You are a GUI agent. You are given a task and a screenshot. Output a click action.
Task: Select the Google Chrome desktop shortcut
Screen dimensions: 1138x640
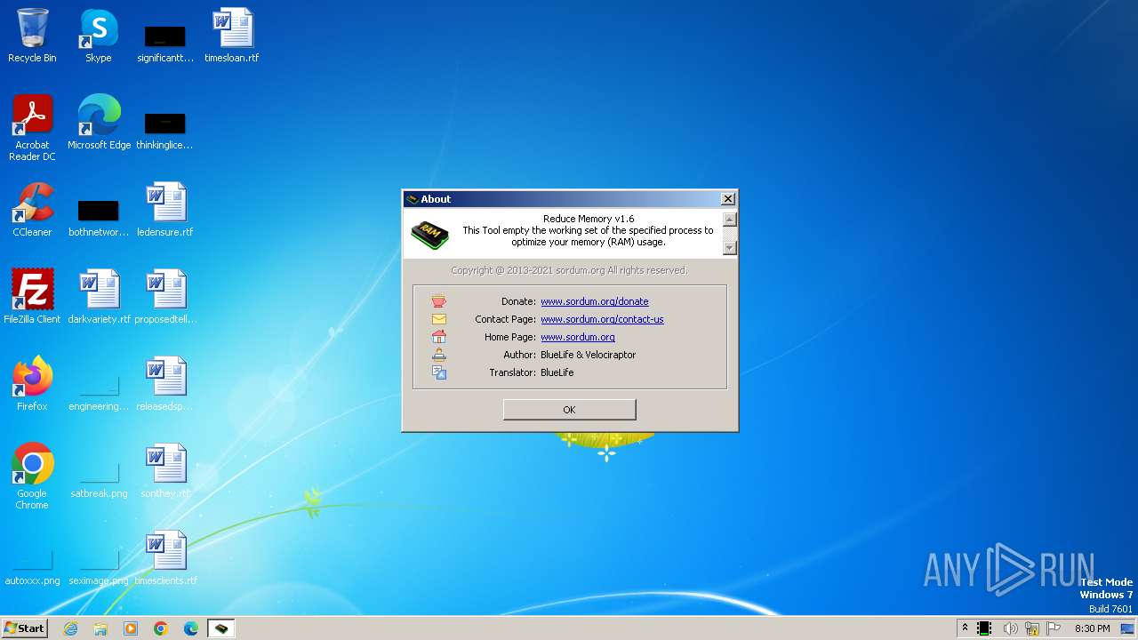[32, 476]
